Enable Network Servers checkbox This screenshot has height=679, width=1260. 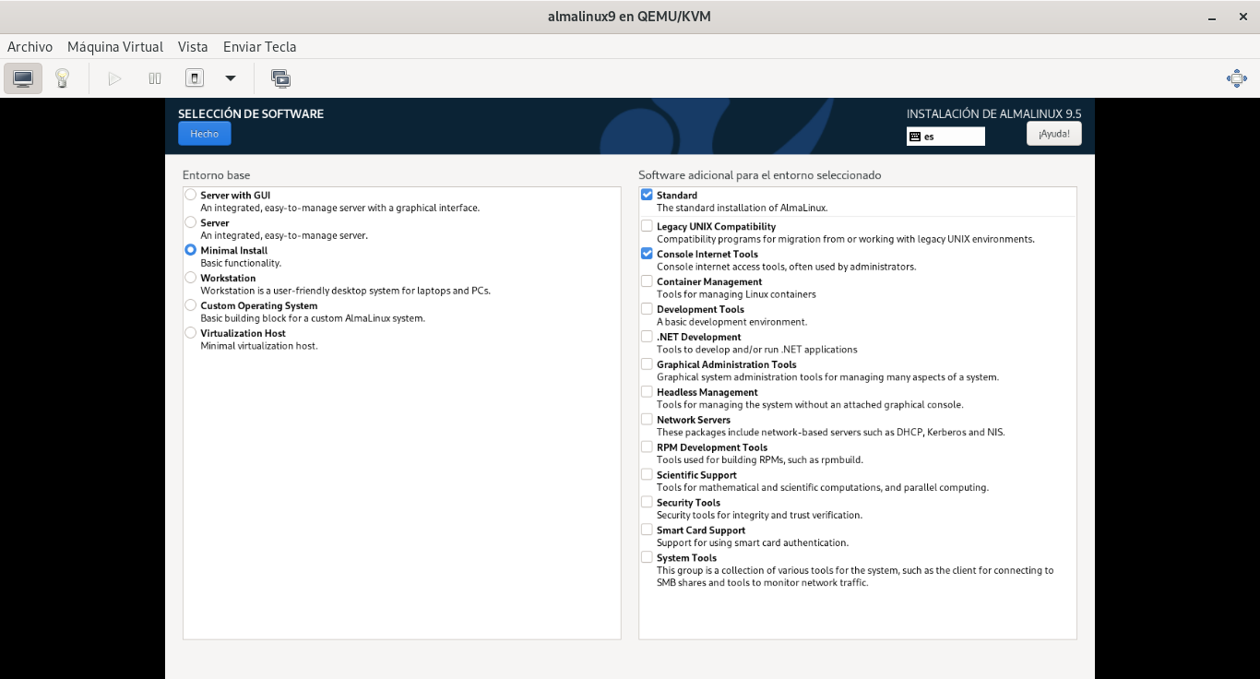pos(647,420)
